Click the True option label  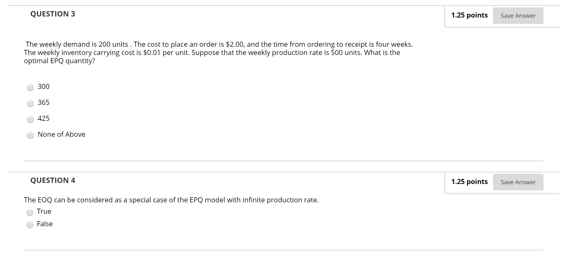click(x=44, y=211)
